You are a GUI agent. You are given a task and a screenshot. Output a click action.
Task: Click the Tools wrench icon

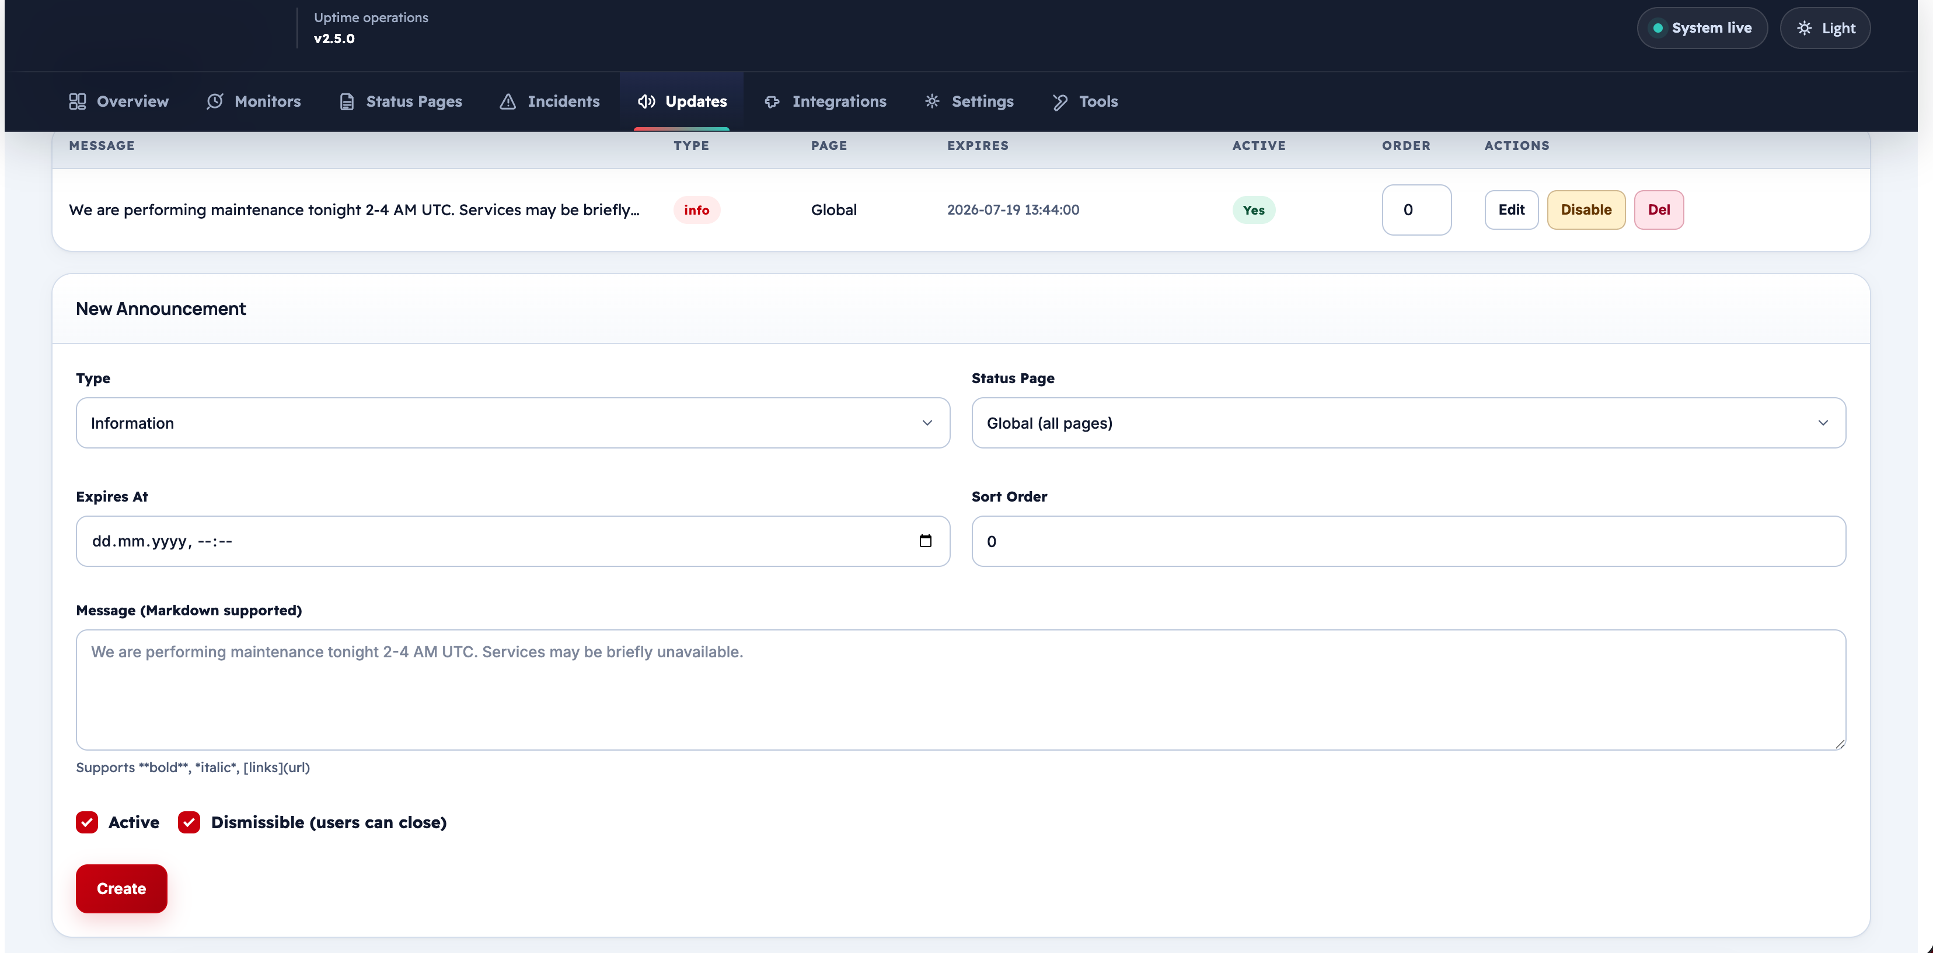(1059, 101)
